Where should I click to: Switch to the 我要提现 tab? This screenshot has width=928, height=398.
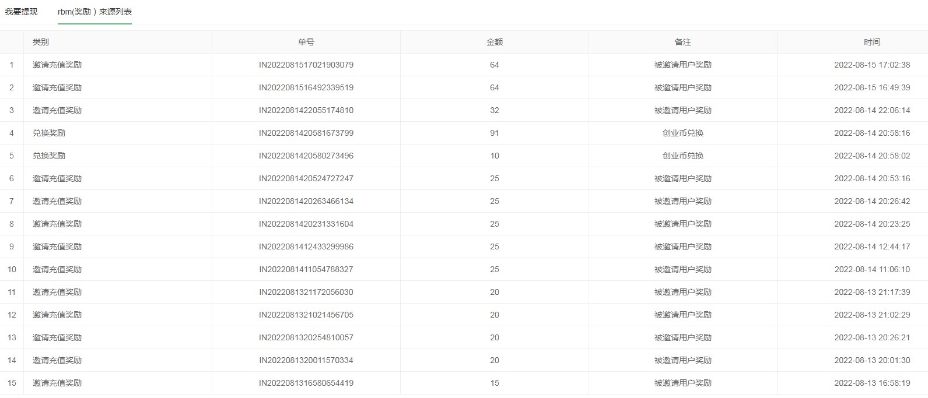(21, 12)
